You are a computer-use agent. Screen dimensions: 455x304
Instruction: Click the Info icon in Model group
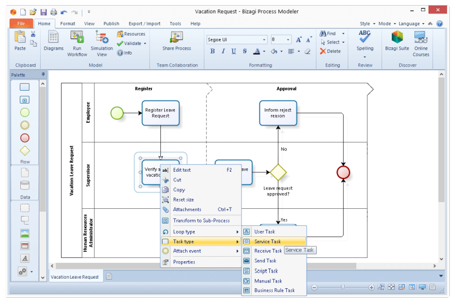[x=120, y=53]
